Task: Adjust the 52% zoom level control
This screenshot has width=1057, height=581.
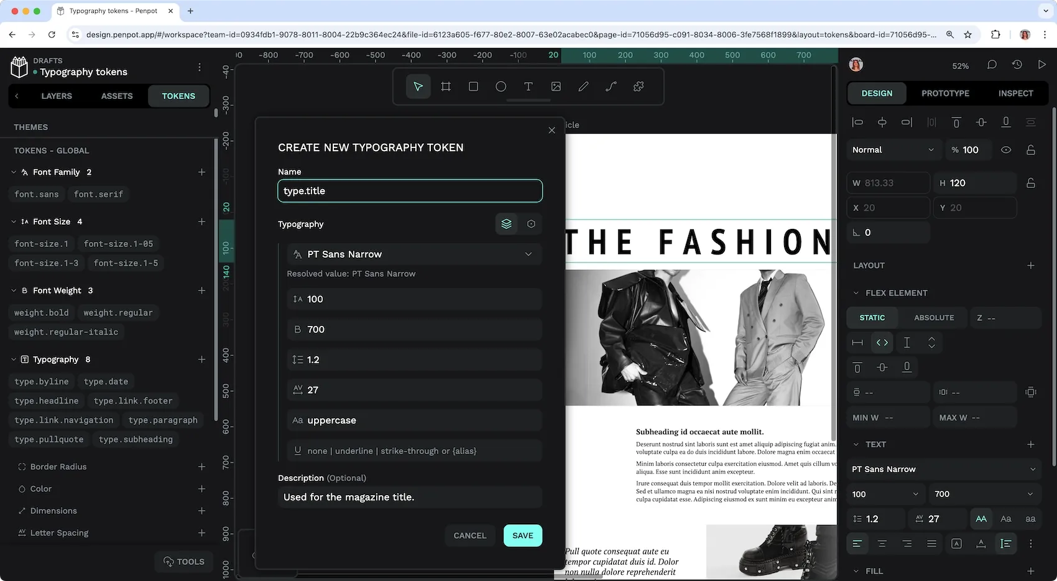Action: [x=960, y=65]
